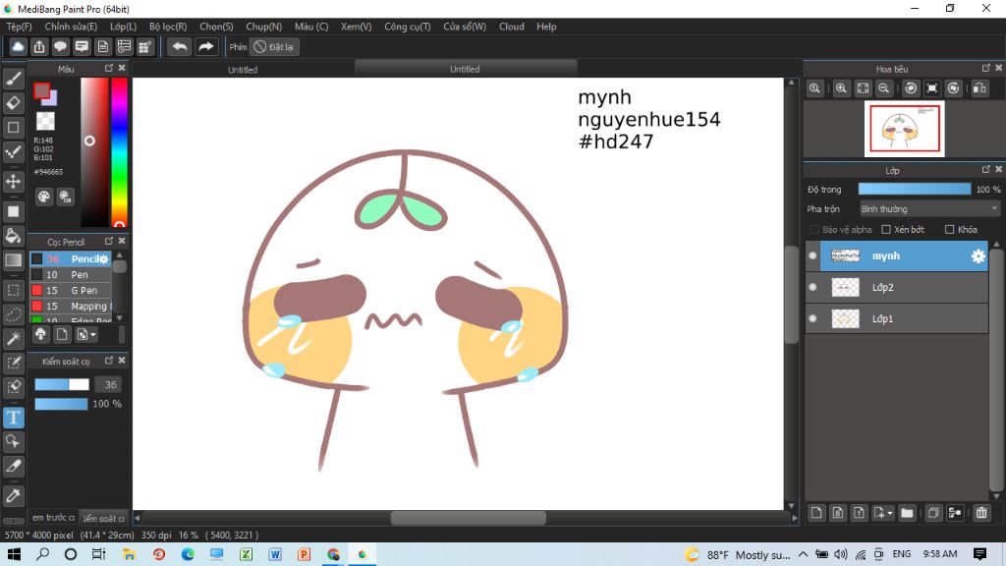Undock the Cọ: Pencil panel
This screenshot has height=566, width=1006.
(109, 242)
